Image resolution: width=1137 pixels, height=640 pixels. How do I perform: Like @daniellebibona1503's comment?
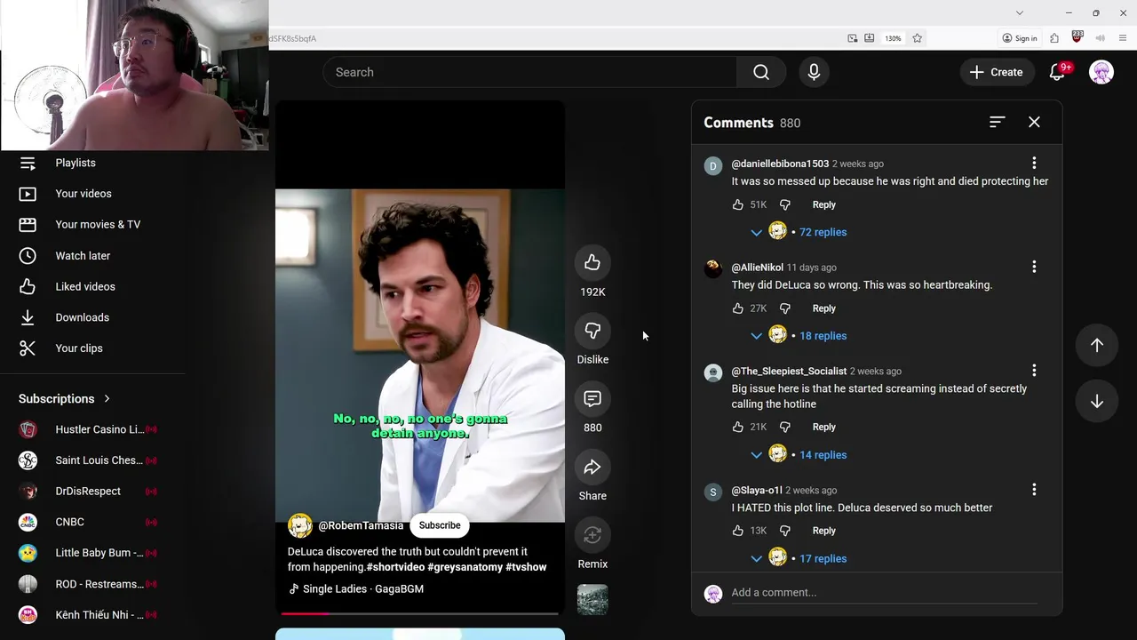tap(738, 204)
